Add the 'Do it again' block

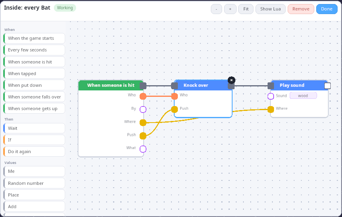point(34,151)
